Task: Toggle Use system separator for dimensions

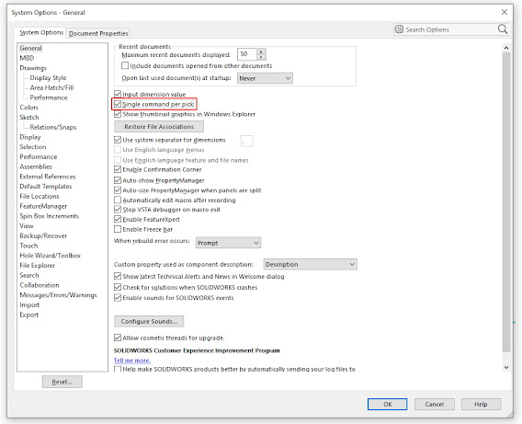Action: (x=118, y=140)
